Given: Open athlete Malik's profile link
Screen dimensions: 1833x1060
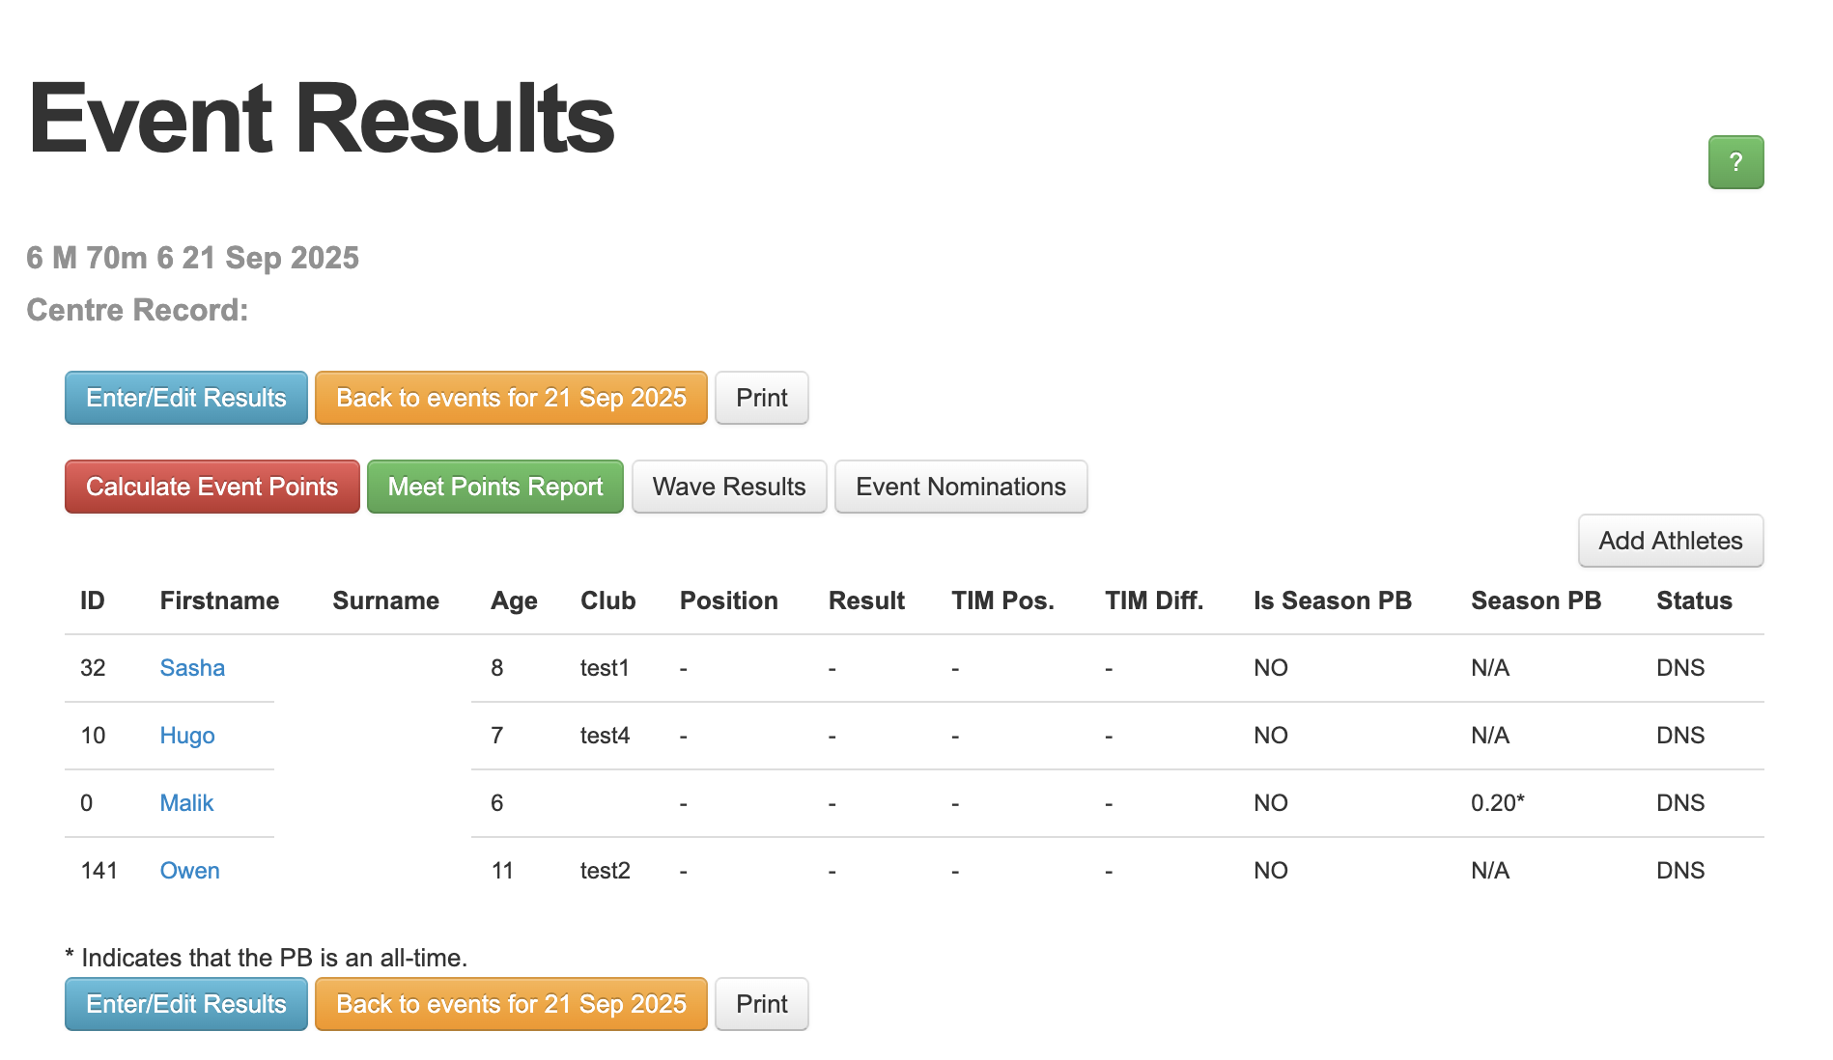Looking at the screenshot, I should pos(186,803).
